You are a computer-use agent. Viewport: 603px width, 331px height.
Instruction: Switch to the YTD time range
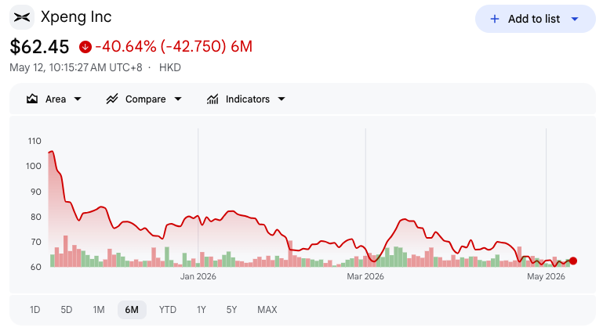pyautogui.click(x=168, y=310)
